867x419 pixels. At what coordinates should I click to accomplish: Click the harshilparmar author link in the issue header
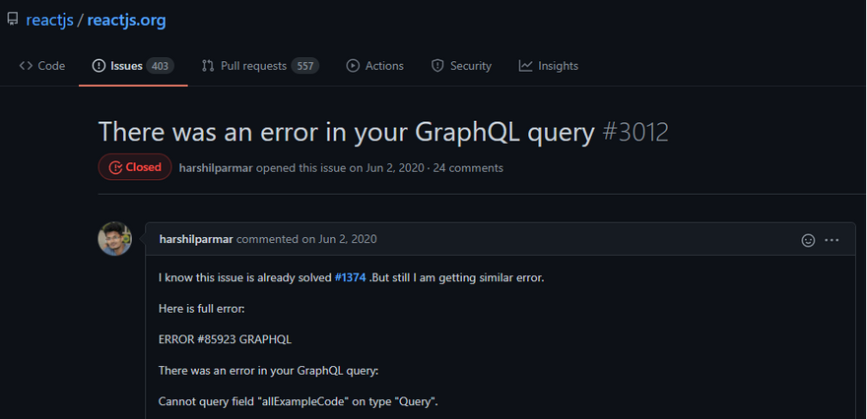(x=216, y=168)
